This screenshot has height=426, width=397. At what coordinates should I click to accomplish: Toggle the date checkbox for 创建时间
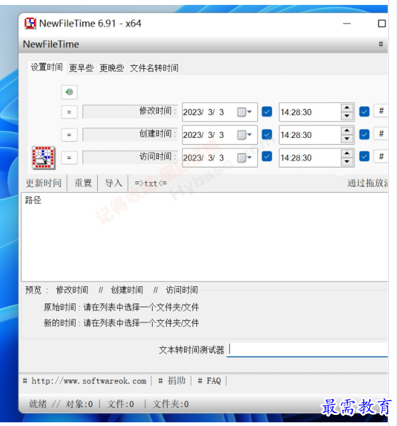[267, 134]
